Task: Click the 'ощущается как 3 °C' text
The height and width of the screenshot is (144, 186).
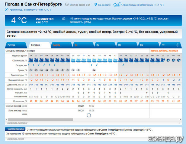Action: point(45,20)
